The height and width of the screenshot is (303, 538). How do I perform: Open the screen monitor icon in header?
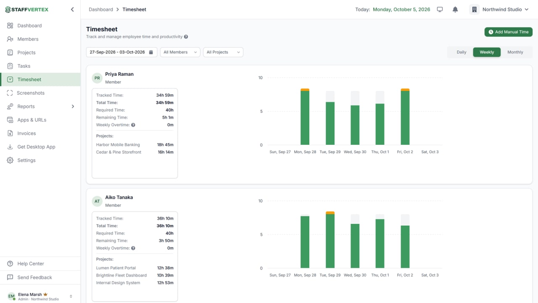[440, 9]
